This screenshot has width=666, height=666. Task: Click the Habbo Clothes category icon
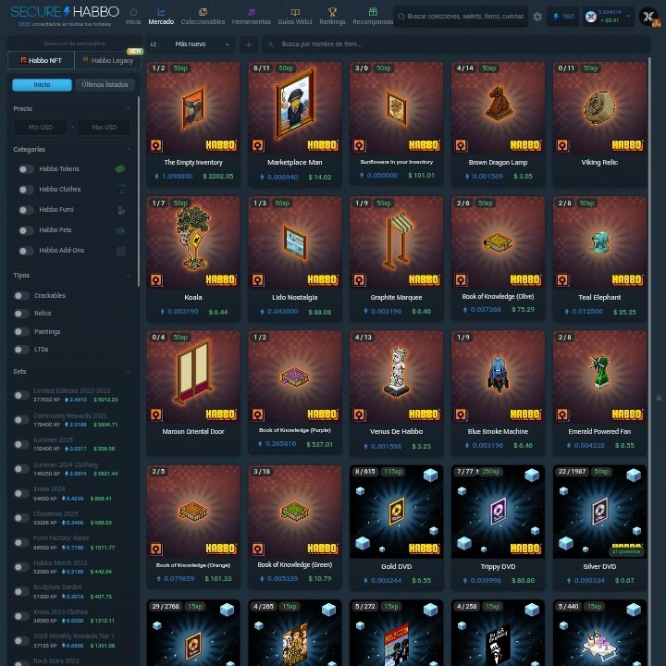[x=121, y=190]
